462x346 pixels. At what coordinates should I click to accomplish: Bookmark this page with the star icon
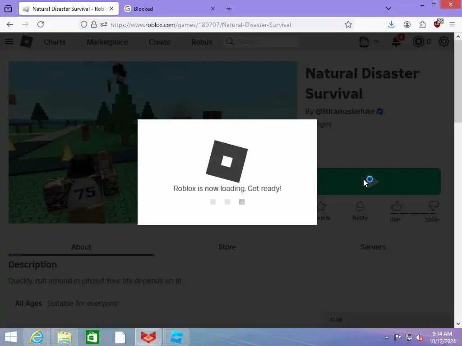tap(348, 24)
